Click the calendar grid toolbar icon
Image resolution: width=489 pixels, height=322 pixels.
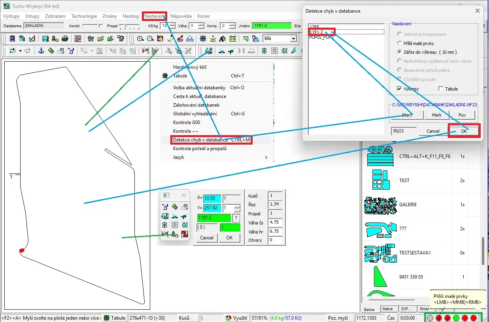pos(78,38)
